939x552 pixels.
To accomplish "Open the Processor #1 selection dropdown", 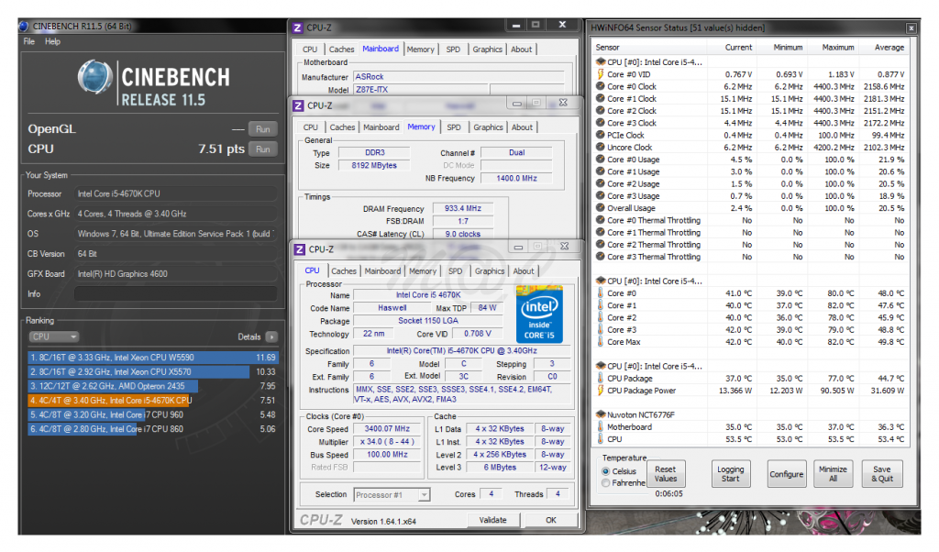I will [392, 494].
